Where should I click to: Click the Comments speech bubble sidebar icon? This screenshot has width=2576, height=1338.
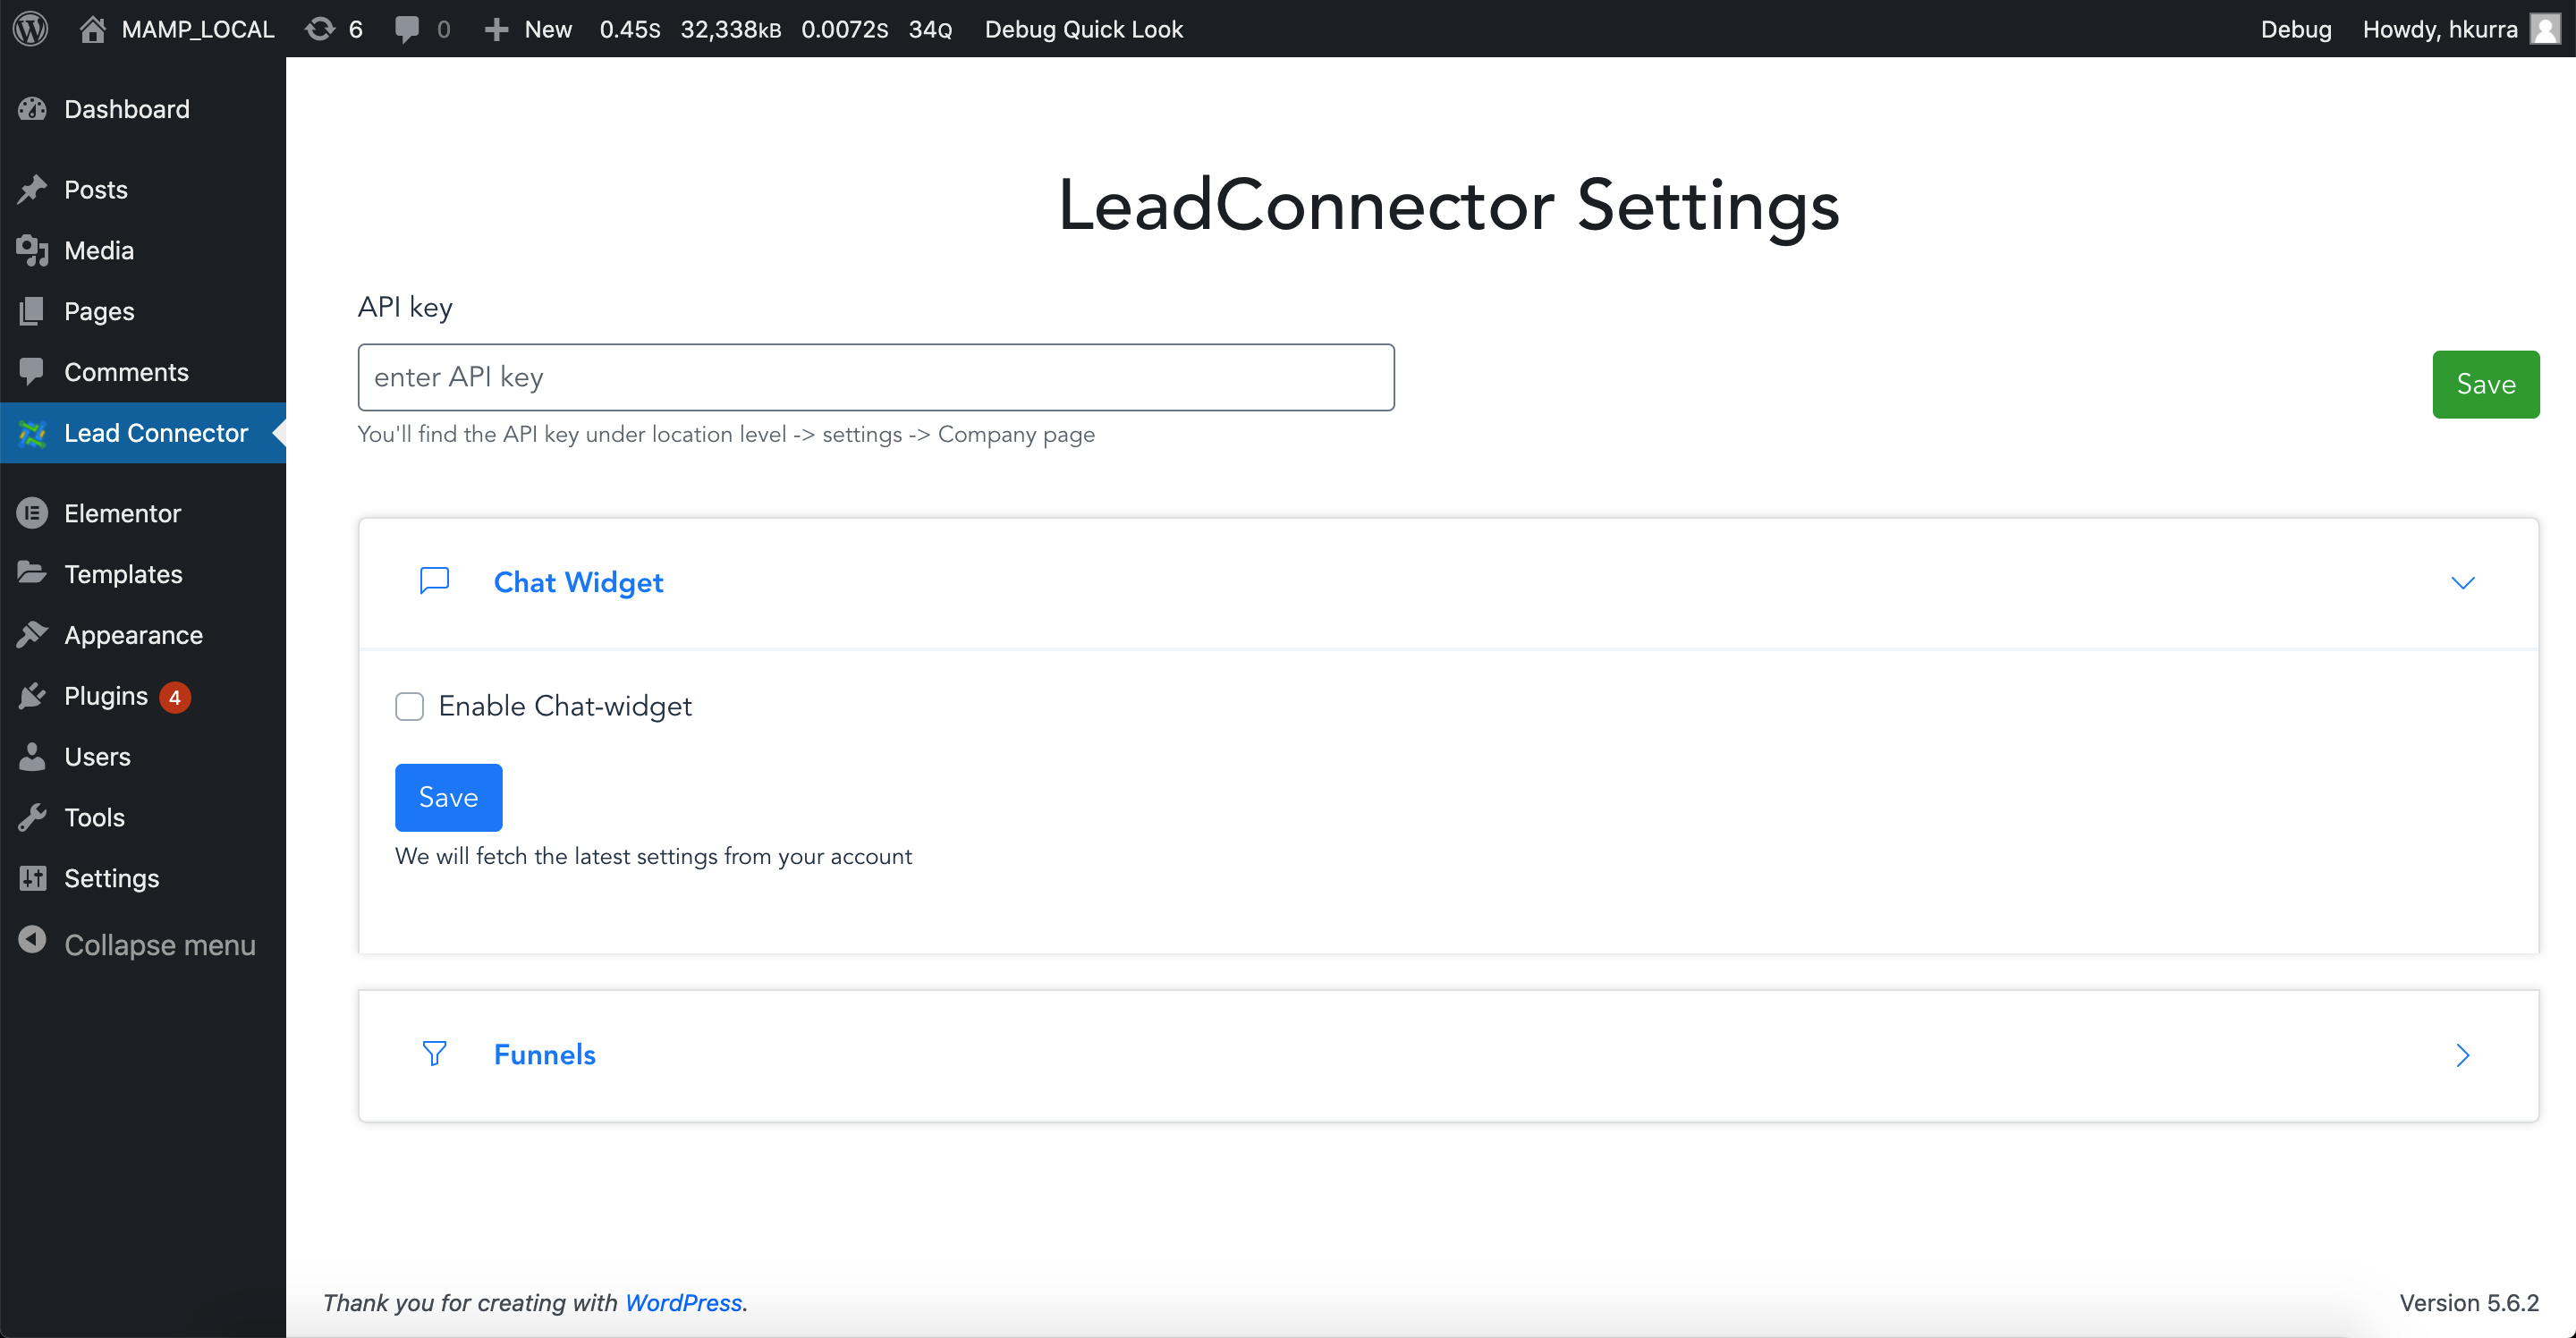(x=32, y=372)
